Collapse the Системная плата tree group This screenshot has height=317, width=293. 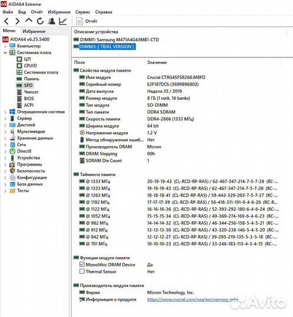click(x=5, y=53)
